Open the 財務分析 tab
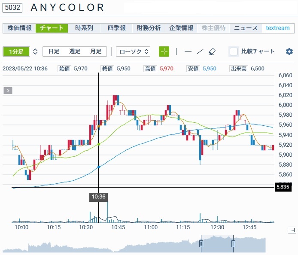 tap(149, 28)
